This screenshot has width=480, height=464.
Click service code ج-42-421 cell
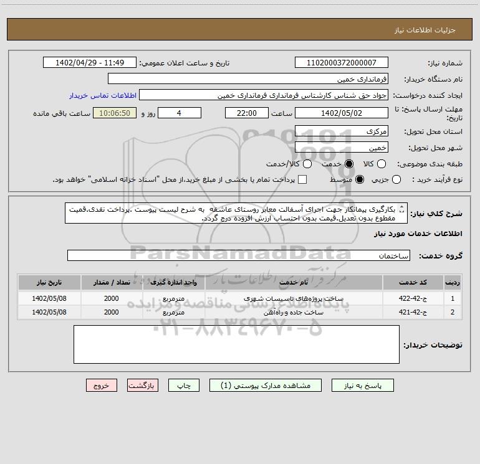coord(413,312)
